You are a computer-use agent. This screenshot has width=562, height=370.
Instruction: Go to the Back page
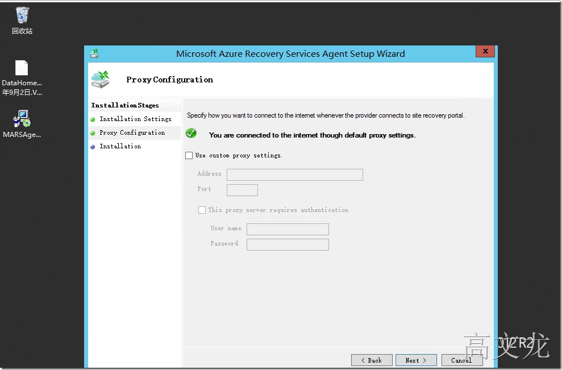(372, 360)
